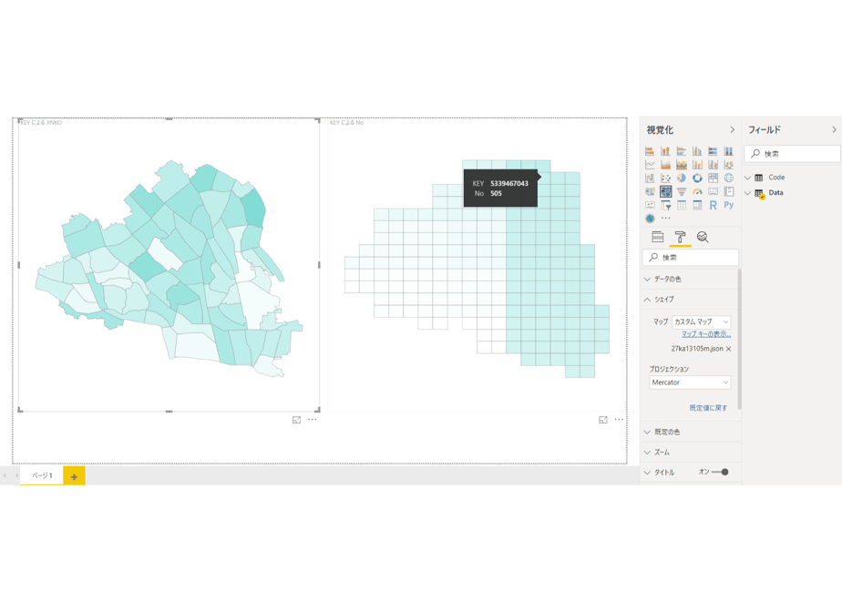Screen dimensions: 842x601
Task: Select the area chart visual
Action: pyautogui.click(x=665, y=164)
